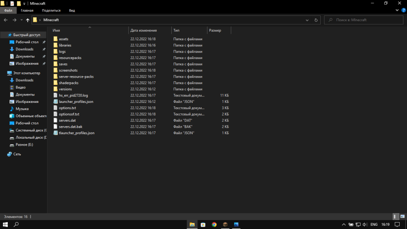Go up one folder level

pos(28,20)
